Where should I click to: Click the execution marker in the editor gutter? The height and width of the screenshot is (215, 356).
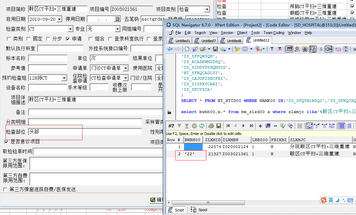coord(169,112)
